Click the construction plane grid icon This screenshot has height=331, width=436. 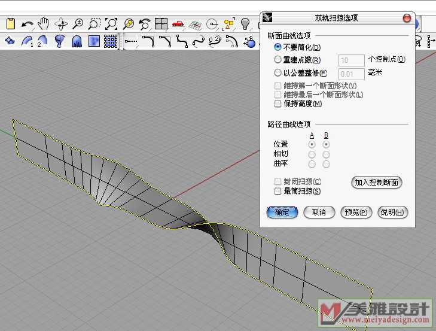coord(195,25)
